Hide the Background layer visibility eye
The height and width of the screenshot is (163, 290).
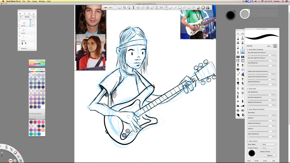[x=19, y=44]
